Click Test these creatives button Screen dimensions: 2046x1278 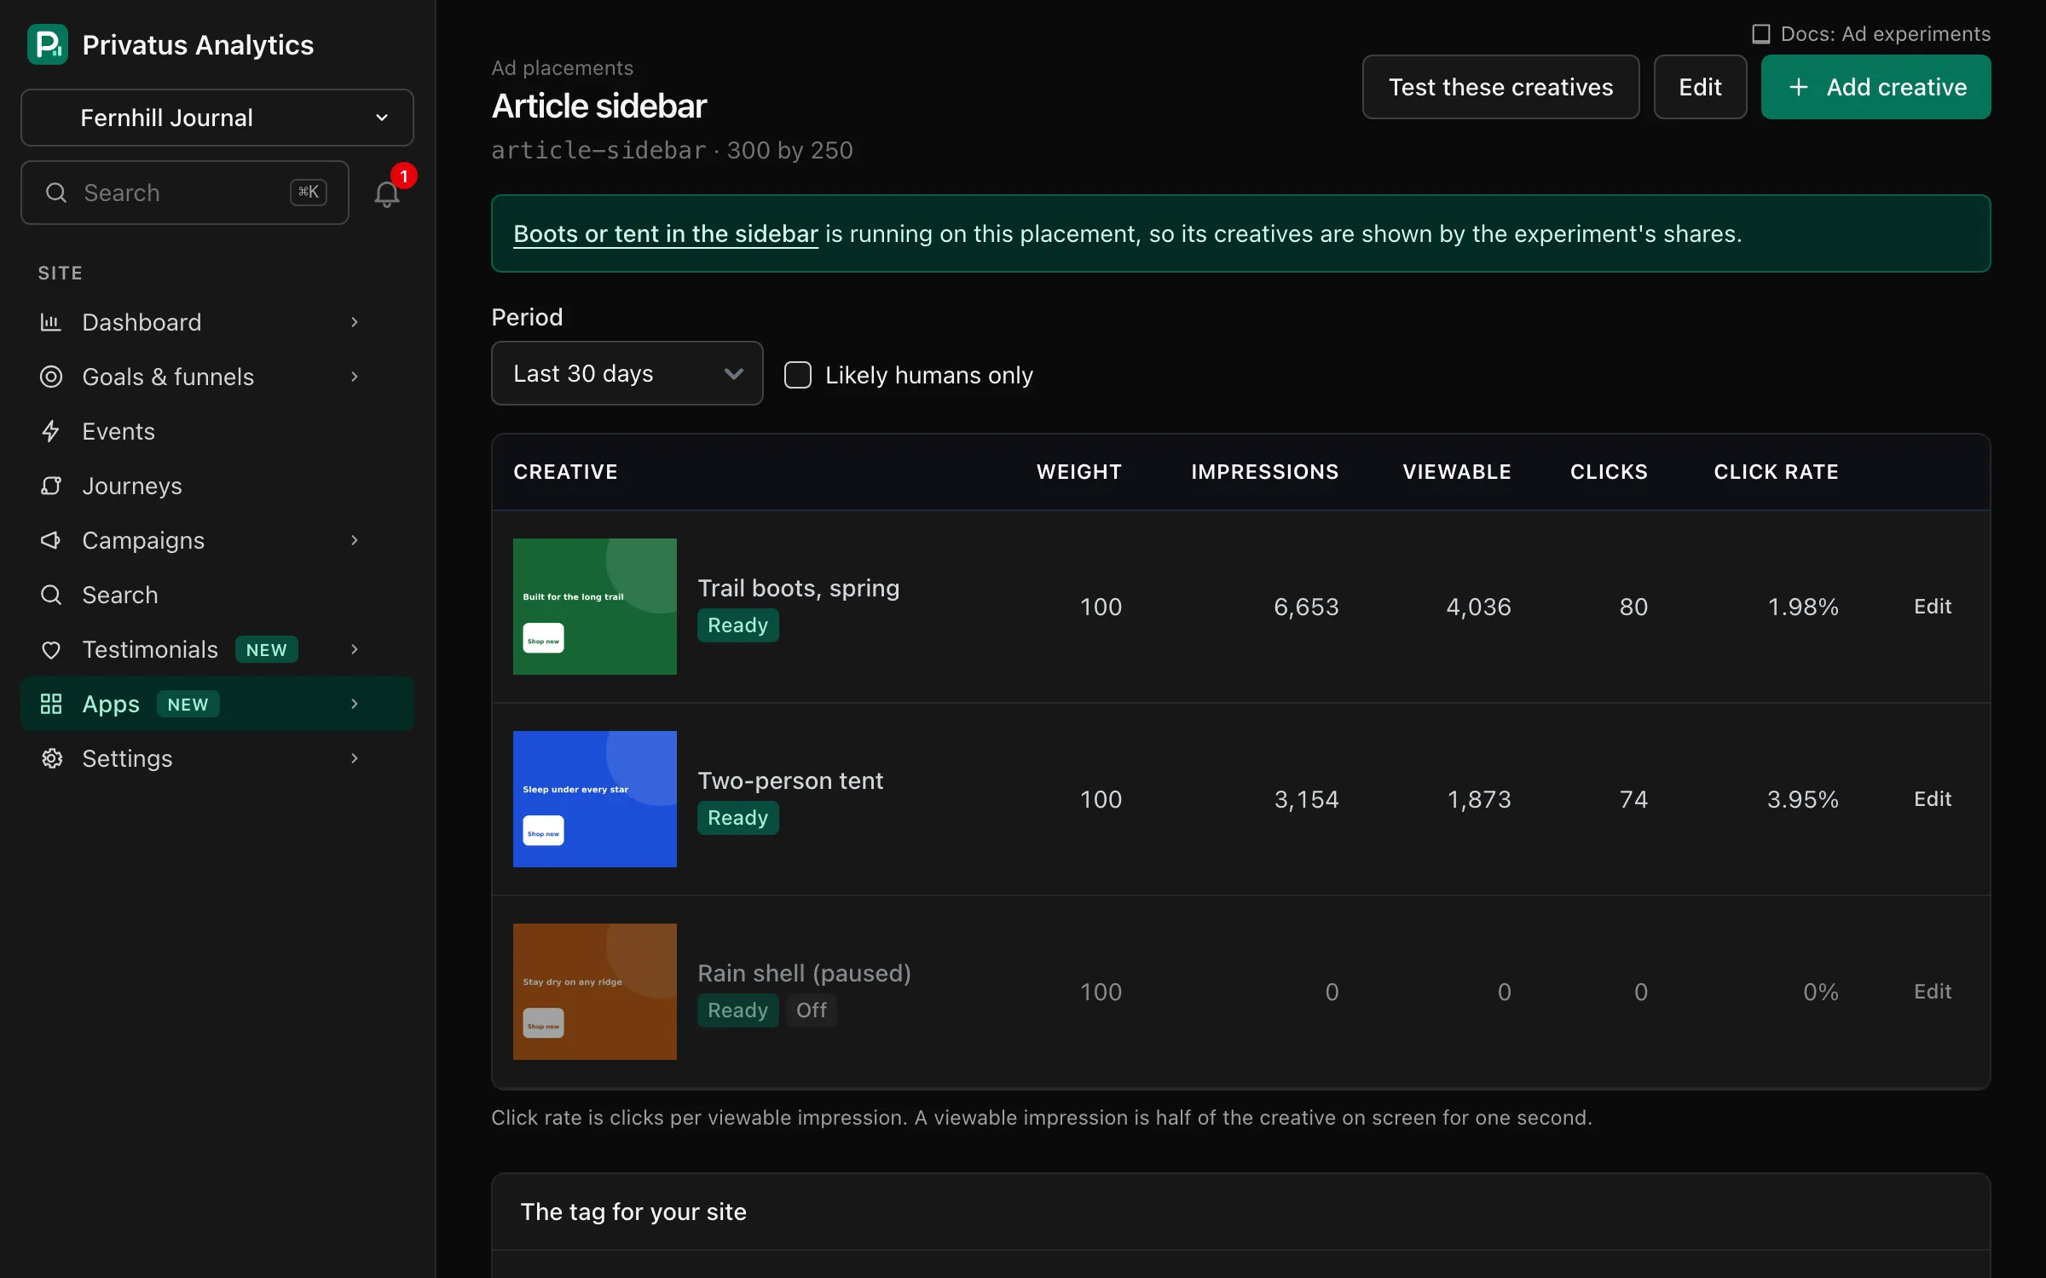click(x=1500, y=87)
